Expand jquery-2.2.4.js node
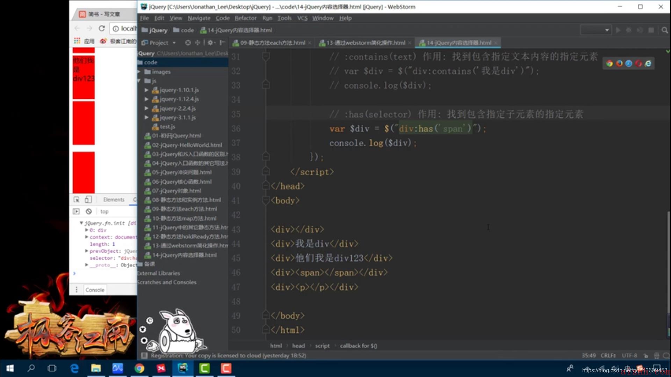 point(146,108)
